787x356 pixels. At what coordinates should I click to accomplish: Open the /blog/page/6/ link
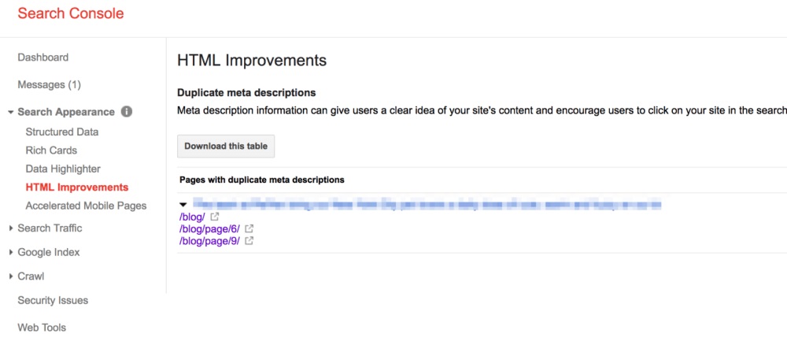point(209,228)
